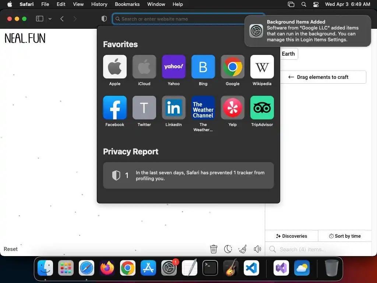Open Visual Studio Code from the Dock
The height and width of the screenshot is (283, 377).
tap(251, 268)
